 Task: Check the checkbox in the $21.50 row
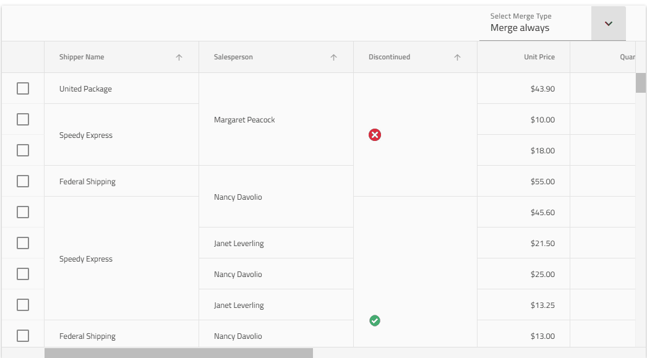coord(23,243)
